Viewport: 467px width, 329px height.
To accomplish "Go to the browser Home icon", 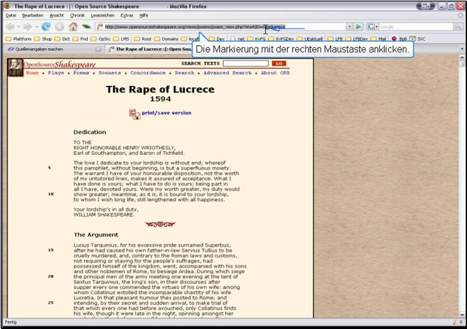I will [x=73, y=27].
